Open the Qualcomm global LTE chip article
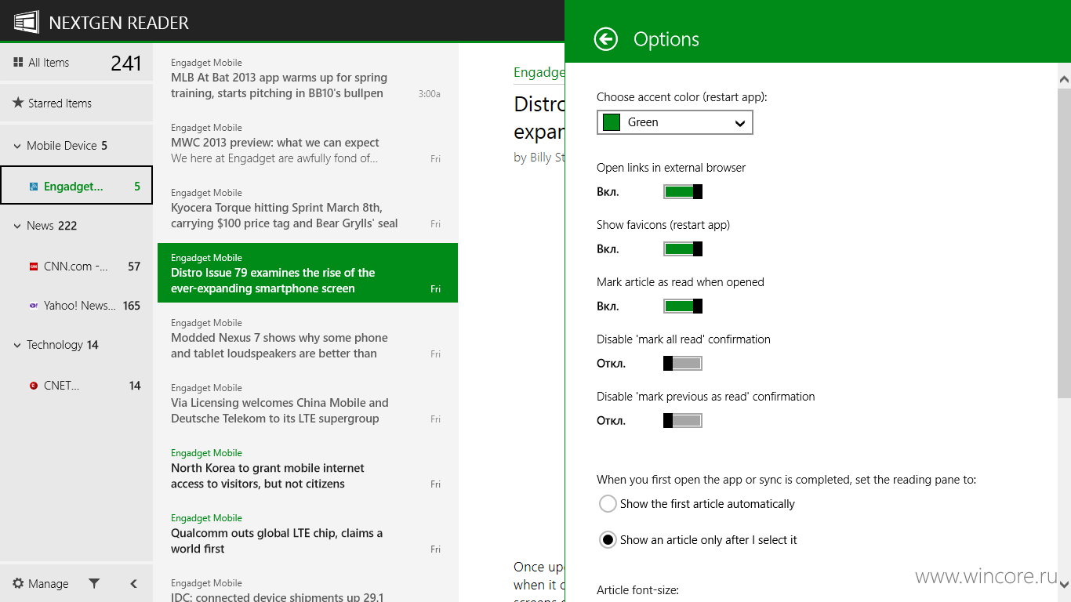Viewport: 1071px width, 602px height. 307,533
